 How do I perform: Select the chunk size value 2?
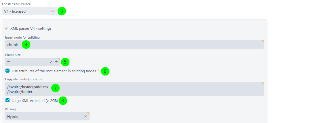51,62
